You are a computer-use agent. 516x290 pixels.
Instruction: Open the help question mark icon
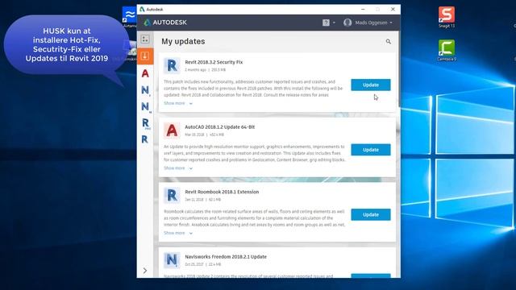pos(326,23)
